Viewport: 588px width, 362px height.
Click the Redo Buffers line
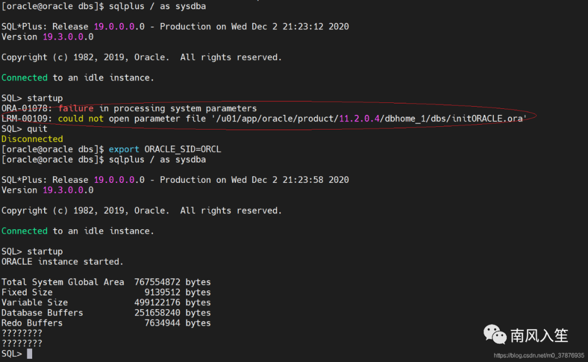(x=106, y=323)
